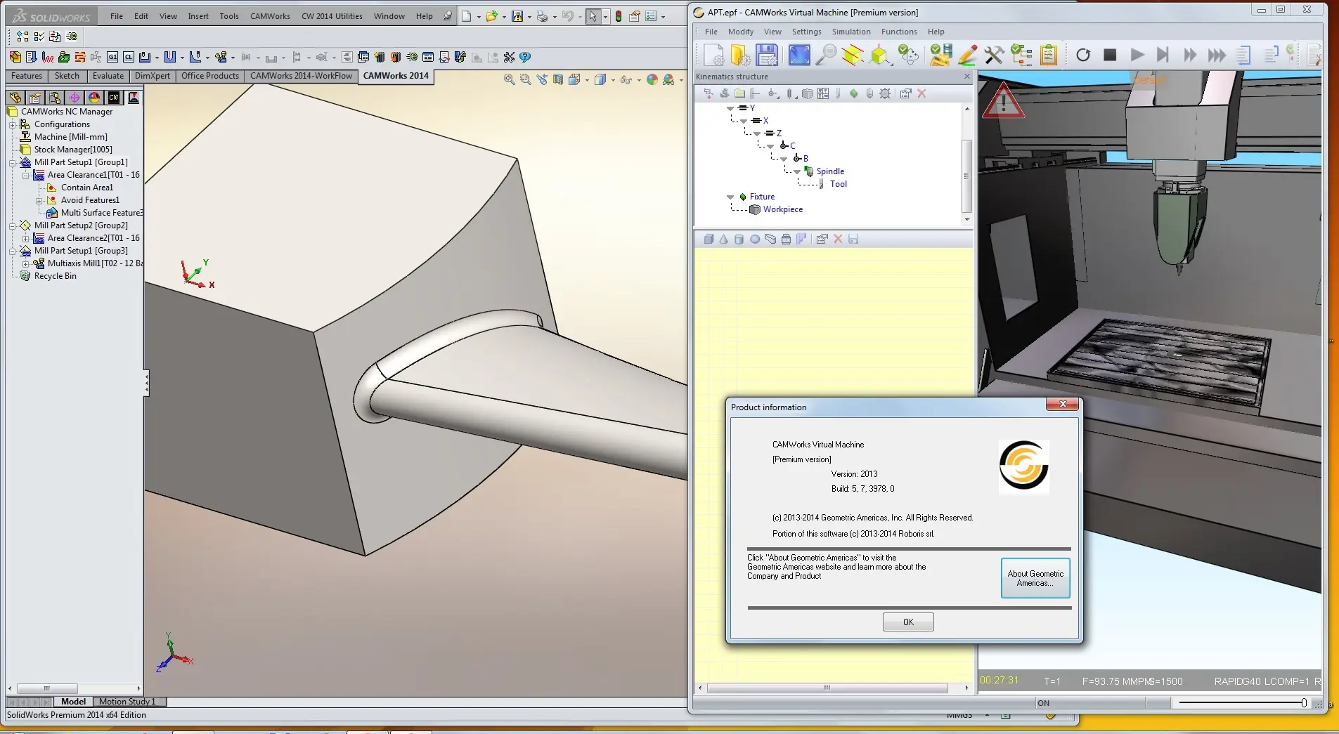Click the triple arrow fastest forward button
Screen dimensions: 1339x734
pos(1217,55)
